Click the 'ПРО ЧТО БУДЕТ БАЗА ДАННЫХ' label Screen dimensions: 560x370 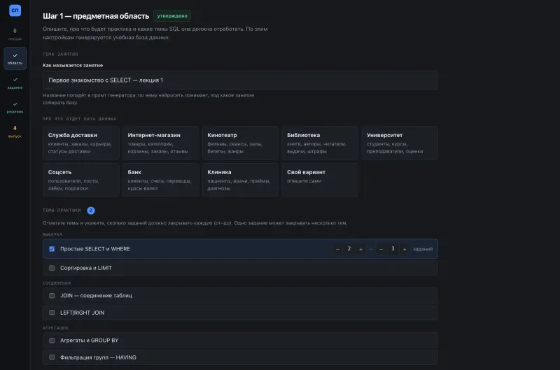coord(79,119)
